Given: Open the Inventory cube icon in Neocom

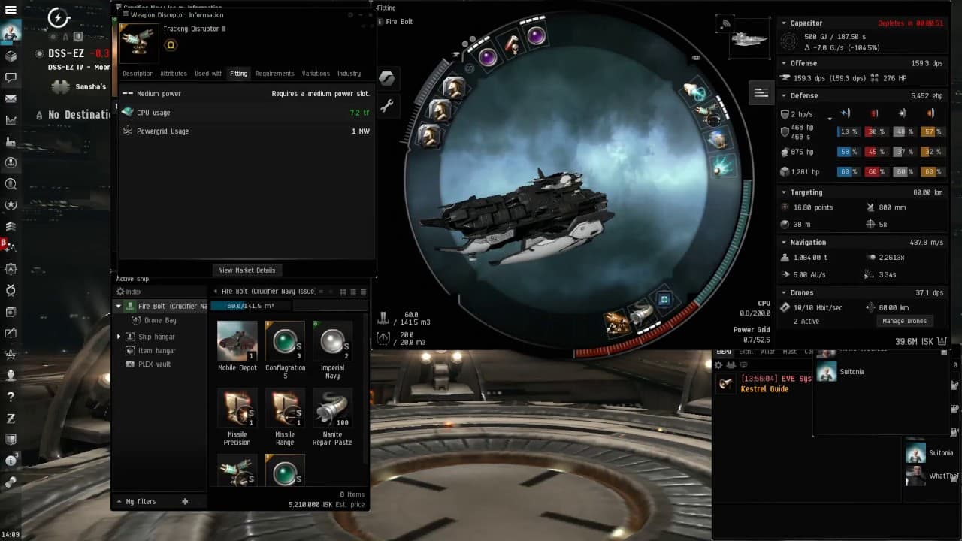Looking at the screenshot, I should click(x=11, y=56).
